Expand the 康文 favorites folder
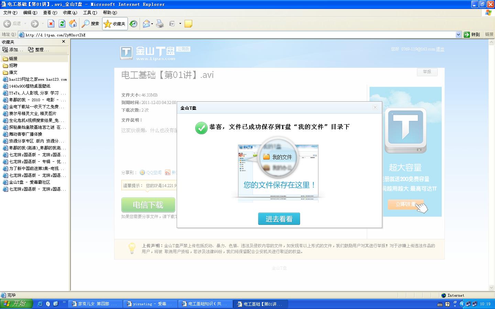This screenshot has height=309, width=495. point(10,72)
